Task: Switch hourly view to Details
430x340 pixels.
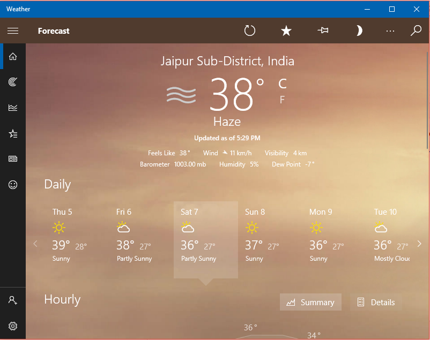Action: pyautogui.click(x=376, y=302)
